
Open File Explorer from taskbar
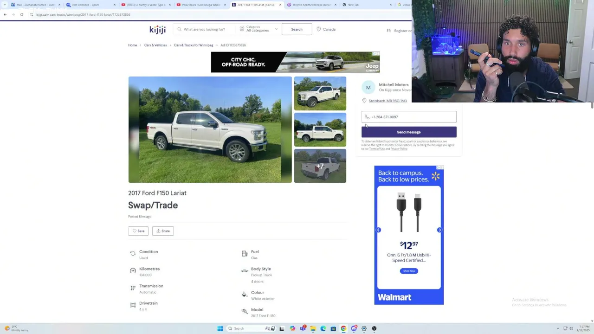(313, 328)
